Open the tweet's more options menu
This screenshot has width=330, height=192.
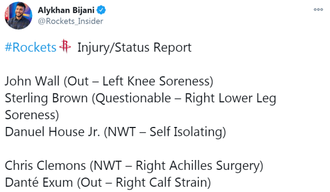(318, 9)
